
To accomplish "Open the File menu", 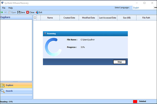I will (4, 8).
